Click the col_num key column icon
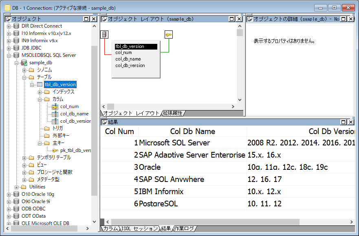The height and width of the screenshot is (236, 359). point(55,106)
